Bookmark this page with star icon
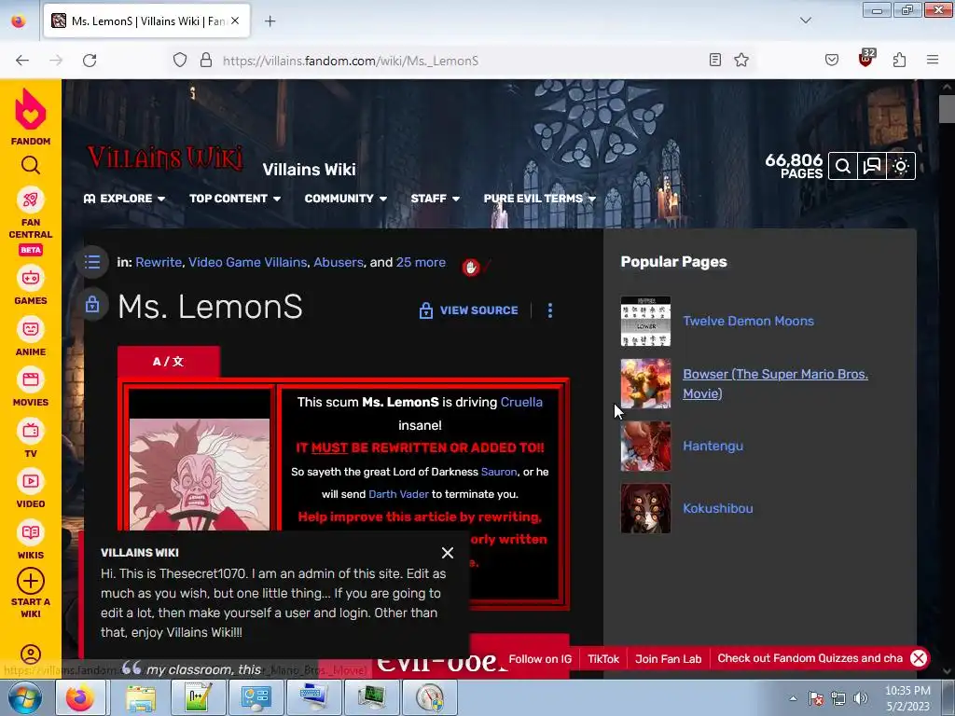955x716 pixels. tap(741, 61)
